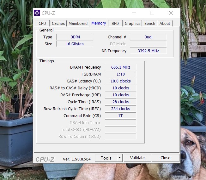Click the Validate button
This screenshot has width=206, height=180.
point(137,158)
